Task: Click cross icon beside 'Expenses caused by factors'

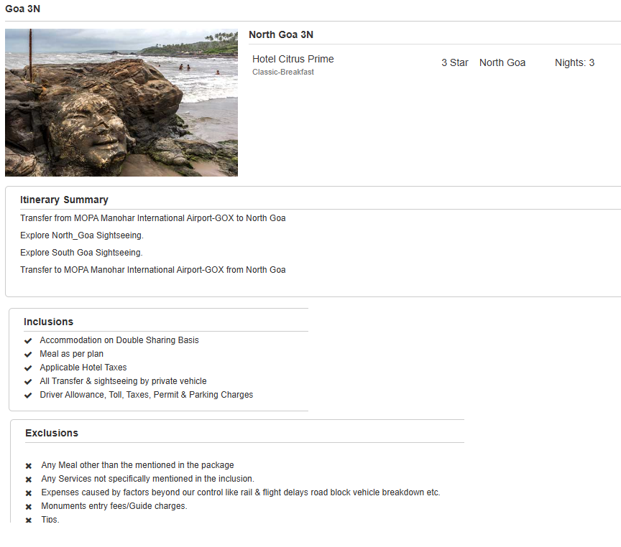Action: [29, 493]
